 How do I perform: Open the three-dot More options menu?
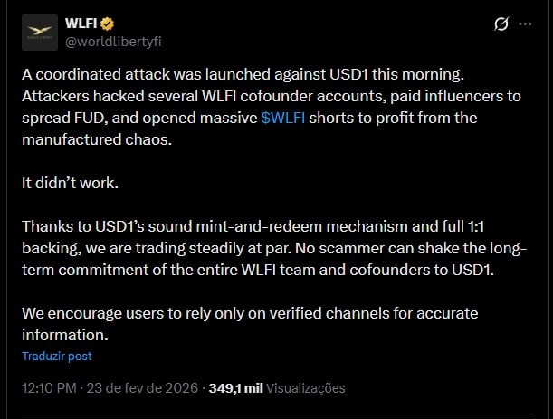pos(527,24)
